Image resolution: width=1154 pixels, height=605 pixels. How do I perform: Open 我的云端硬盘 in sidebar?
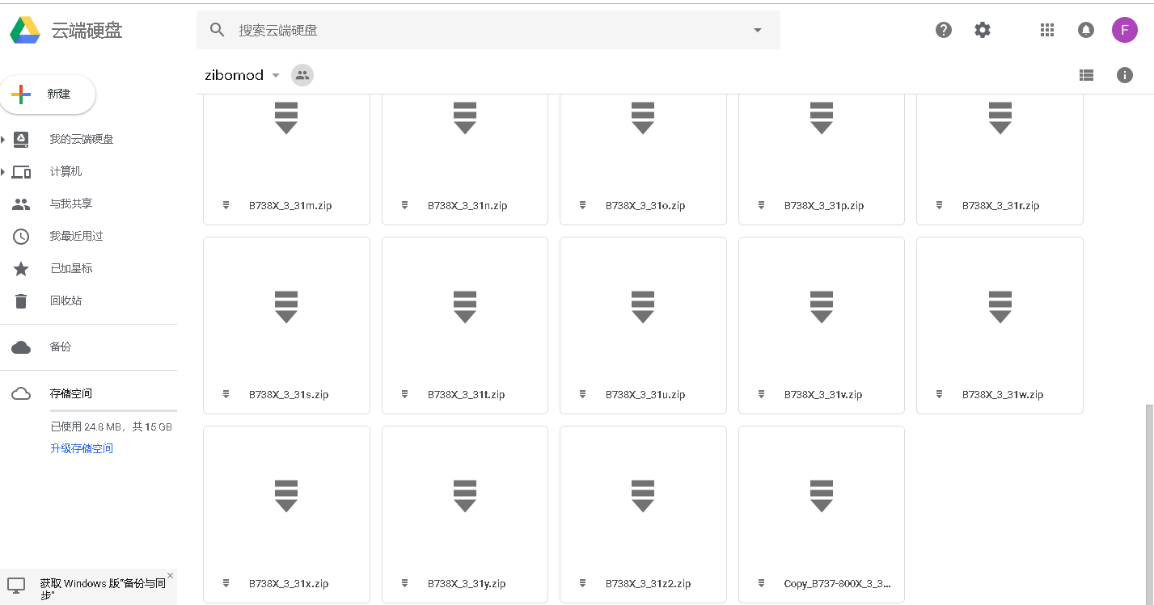[82, 139]
